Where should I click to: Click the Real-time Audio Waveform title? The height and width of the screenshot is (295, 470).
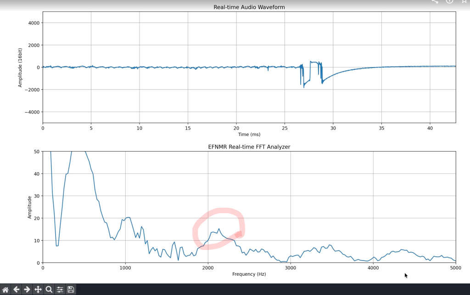click(249, 7)
